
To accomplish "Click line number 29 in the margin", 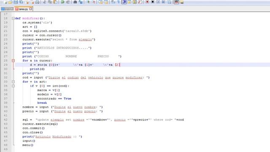I will point(5,65).
